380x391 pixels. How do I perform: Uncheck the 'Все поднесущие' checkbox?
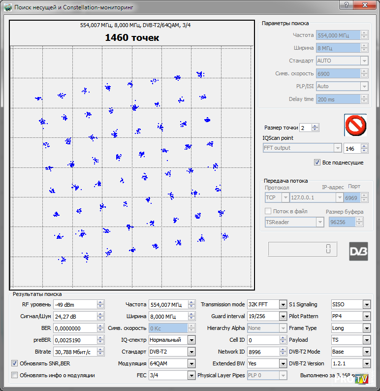317,162
